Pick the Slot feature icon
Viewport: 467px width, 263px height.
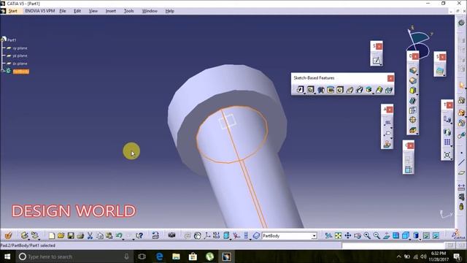360,90
